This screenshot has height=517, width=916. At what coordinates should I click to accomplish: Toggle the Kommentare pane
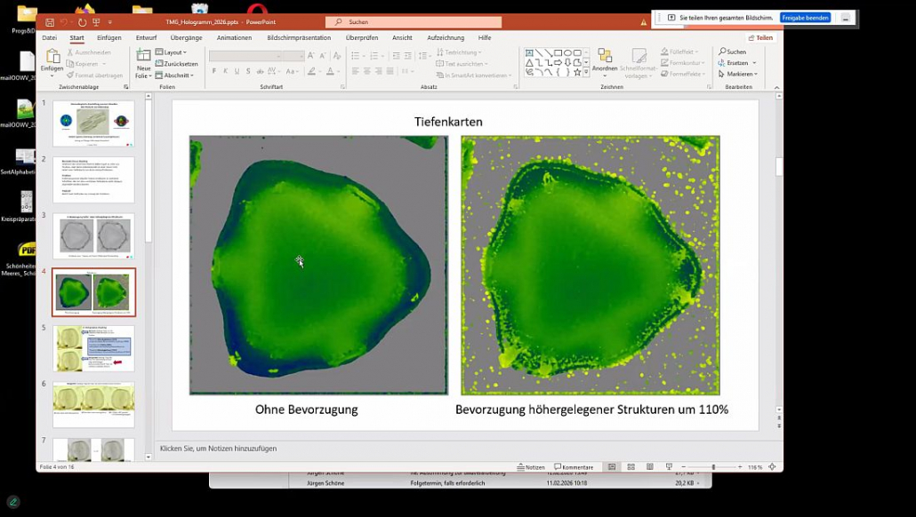(574, 466)
